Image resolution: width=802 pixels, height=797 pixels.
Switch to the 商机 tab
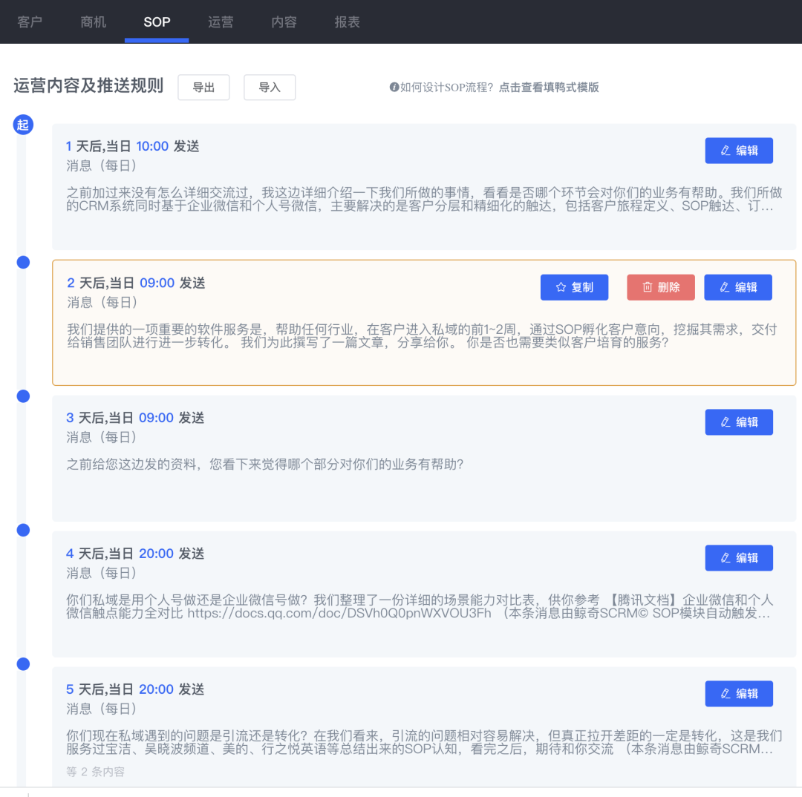93,22
